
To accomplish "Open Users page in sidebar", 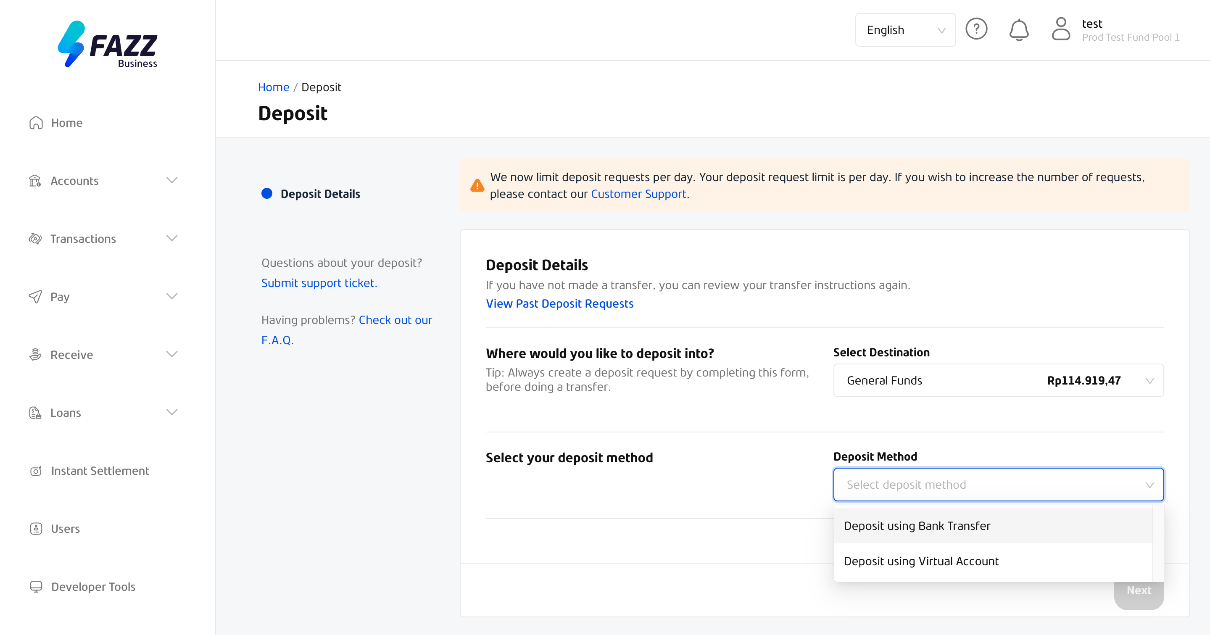I will (x=65, y=529).
